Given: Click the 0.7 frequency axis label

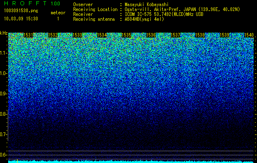Looking at the screenshot, I should (4, 134).
